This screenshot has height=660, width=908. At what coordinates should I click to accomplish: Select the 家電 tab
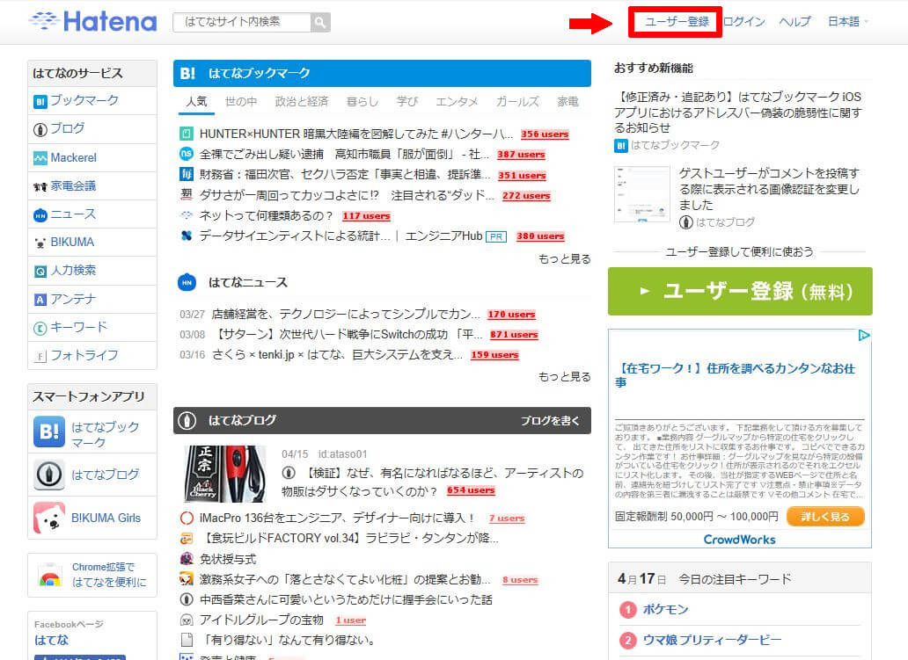click(x=568, y=102)
